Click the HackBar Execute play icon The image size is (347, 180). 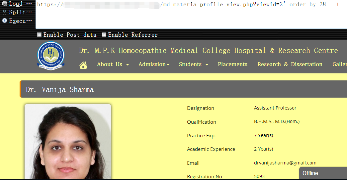[x=4, y=21]
